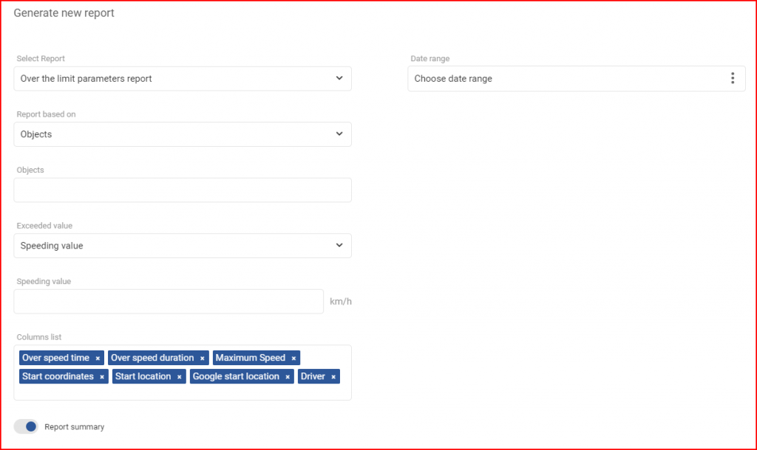
Task: Remove the Google start location tag
Action: tap(288, 377)
